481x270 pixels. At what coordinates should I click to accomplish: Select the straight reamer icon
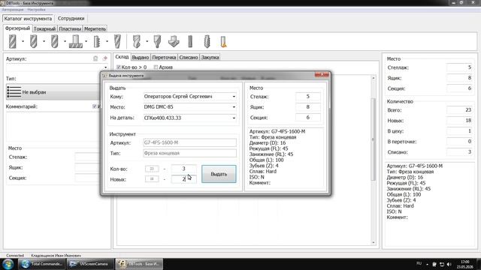click(190, 42)
